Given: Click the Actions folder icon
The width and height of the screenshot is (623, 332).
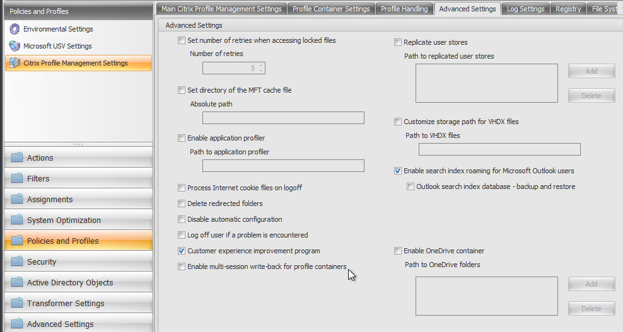Looking at the screenshot, I should click(x=17, y=157).
